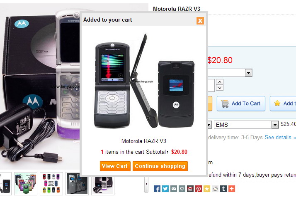Open the EMS shipping method dropdown

pos(246,125)
